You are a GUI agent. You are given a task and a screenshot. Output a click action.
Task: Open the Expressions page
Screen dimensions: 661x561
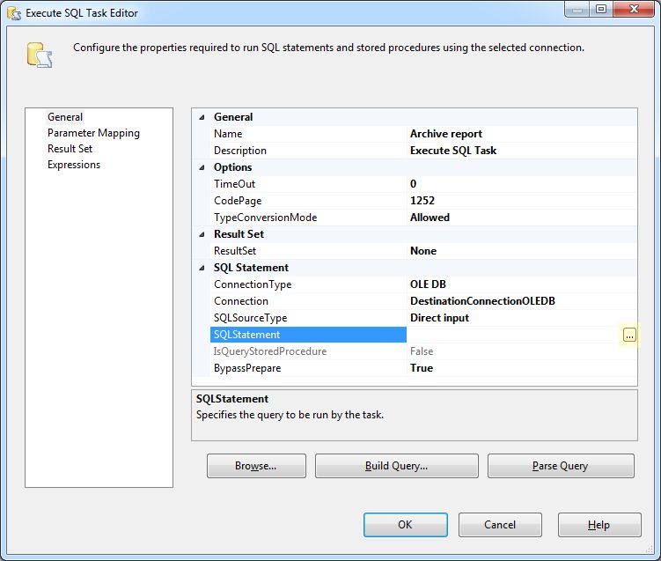click(74, 165)
